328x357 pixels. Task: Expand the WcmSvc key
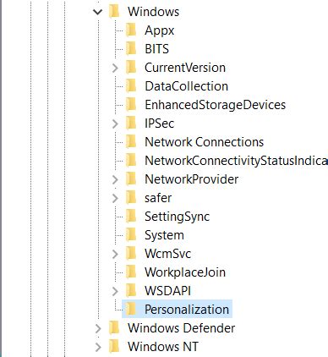coord(115,254)
